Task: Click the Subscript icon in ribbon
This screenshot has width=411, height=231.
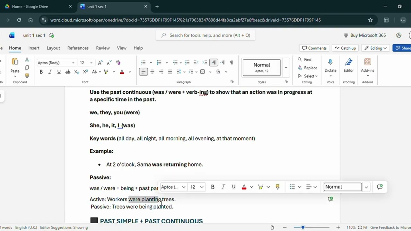Action: click(76, 72)
